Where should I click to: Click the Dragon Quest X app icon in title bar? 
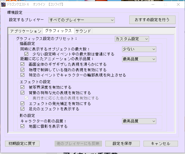pyautogui.click(x=3, y=4)
